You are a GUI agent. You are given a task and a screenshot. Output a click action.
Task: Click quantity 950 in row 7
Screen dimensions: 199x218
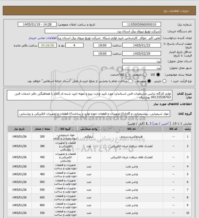[x=42, y=190]
